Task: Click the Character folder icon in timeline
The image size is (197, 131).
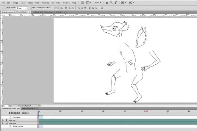Action: [x=6, y=123]
